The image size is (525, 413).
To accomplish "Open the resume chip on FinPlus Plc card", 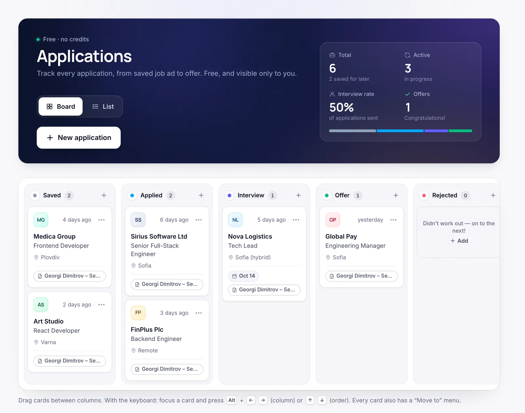I will coord(167,369).
